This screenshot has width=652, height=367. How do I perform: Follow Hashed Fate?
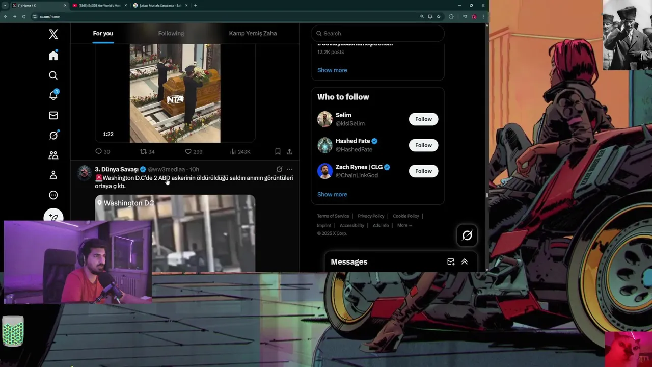(423, 145)
